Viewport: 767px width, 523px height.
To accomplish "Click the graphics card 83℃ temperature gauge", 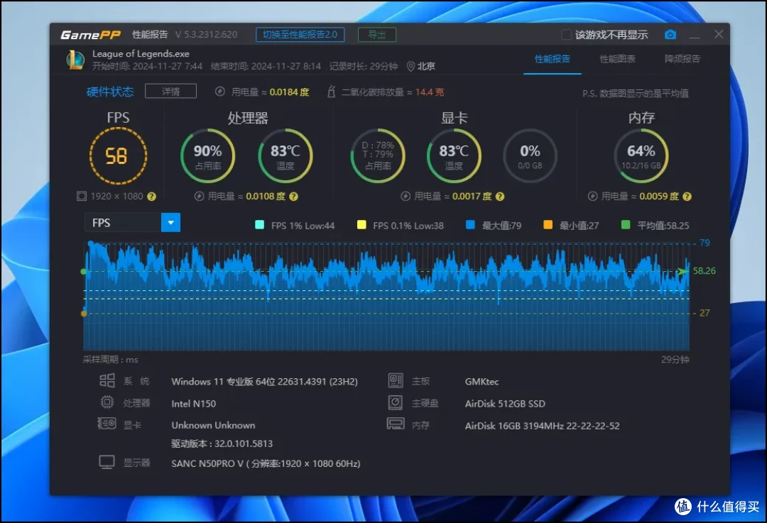I will 454,156.
